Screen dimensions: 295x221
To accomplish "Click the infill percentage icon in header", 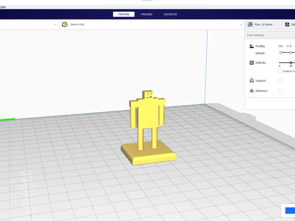I will coord(287,24).
